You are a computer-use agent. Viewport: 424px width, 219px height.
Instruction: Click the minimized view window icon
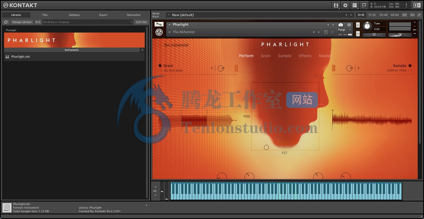pyautogui.click(x=364, y=5)
